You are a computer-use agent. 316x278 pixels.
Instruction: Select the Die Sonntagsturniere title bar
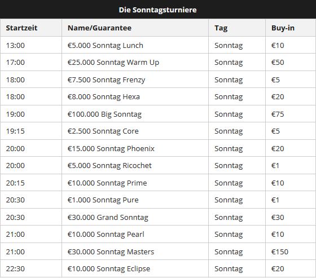158,9
